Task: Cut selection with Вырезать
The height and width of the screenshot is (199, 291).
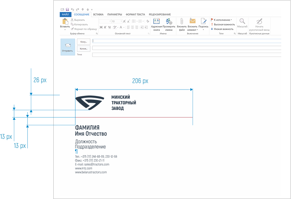Action: pos(79,20)
